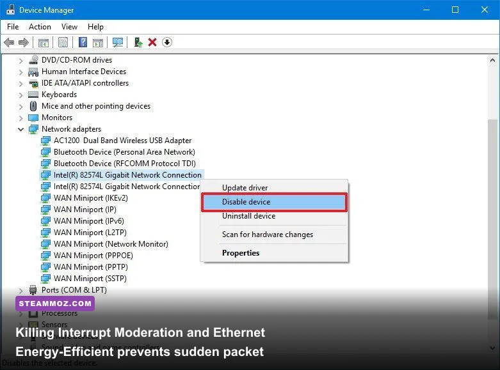Viewport: 500px width, 370px height.
Task: Expand the IDE ATA/ATAPI controllers node
Action: point(20,84)
